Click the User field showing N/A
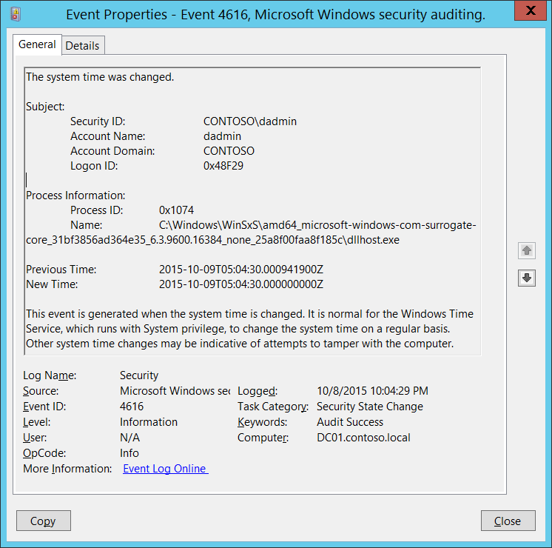This screenshot has height=548, width=552. tap(129, 438)
